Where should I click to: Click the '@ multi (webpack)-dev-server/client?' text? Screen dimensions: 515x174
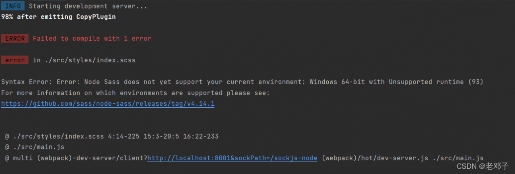pyautogui.click(x=76, y=158)
